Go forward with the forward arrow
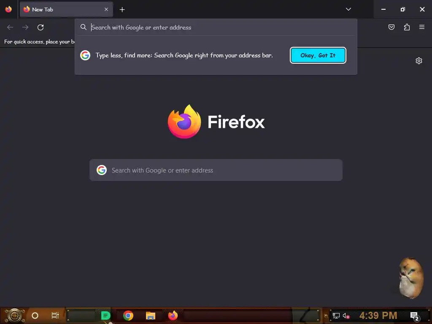This screenshot has width=432, height=324. (x=25, y=27)
